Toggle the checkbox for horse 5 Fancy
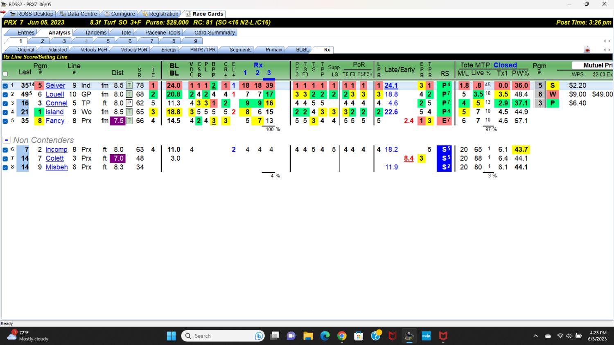The image size is (614, 345). coord(5,121)
